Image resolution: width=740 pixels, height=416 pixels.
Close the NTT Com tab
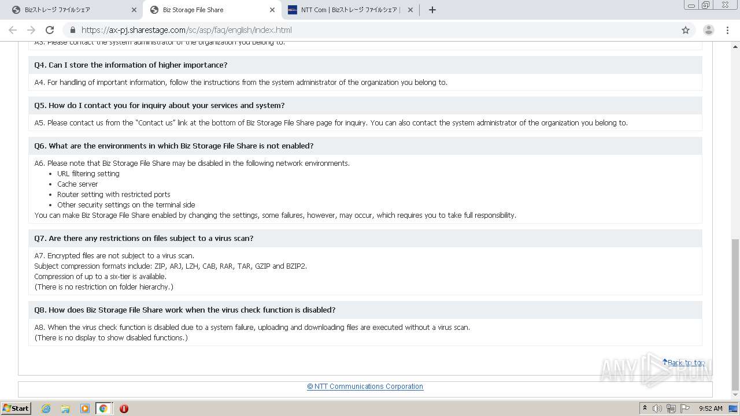[410, 10]
